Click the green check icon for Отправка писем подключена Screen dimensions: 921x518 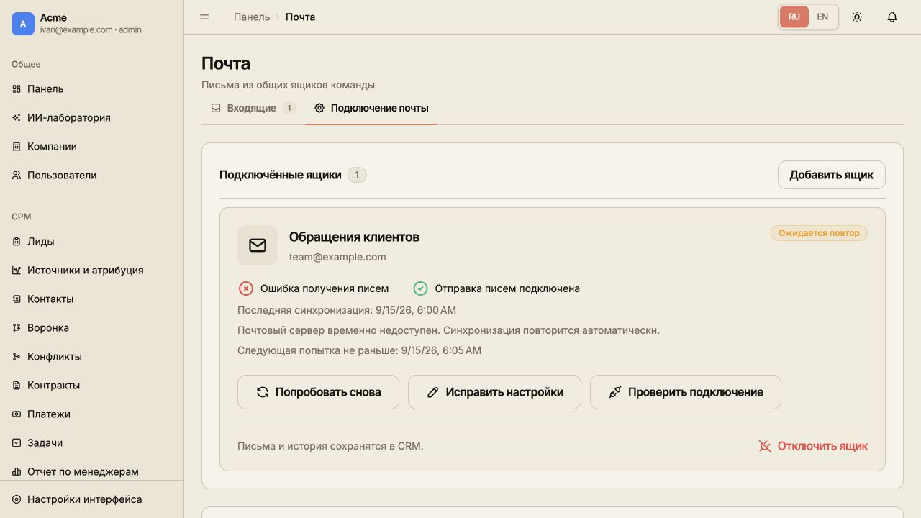(x=420, y=288)
